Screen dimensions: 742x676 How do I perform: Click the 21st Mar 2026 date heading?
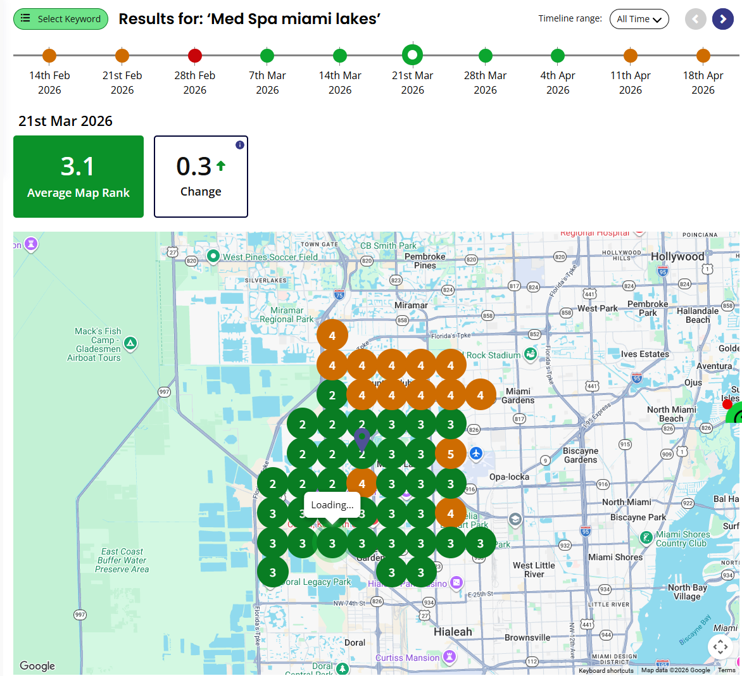(x=65, y=121)
